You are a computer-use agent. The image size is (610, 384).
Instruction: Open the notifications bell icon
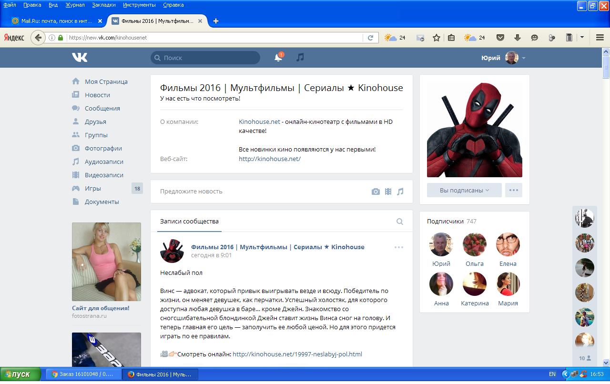pos(278,58)
